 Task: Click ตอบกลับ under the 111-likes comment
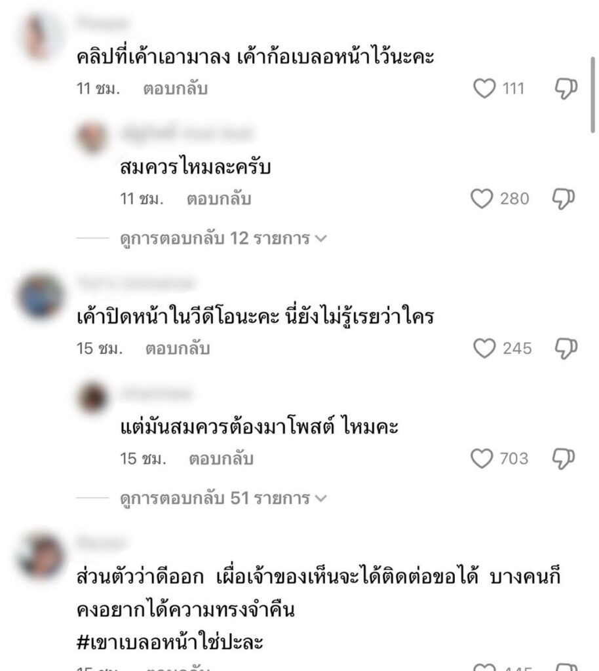point(176,88)
